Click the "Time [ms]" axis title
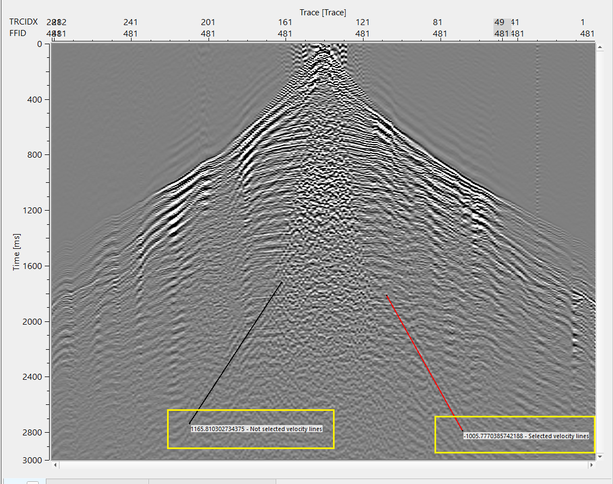 [17, 251]
